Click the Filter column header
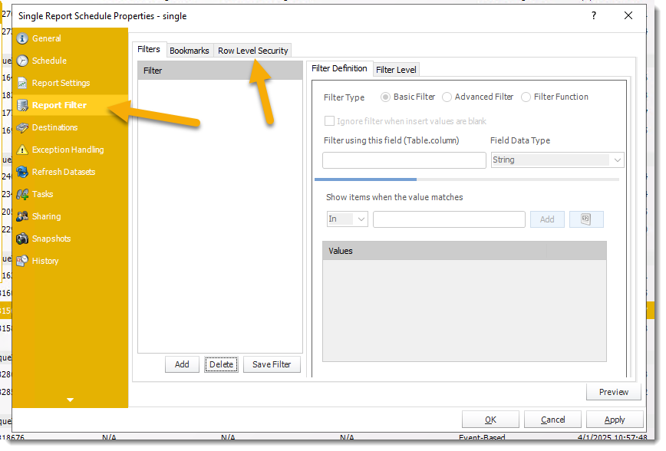 [x=220, y=71]
